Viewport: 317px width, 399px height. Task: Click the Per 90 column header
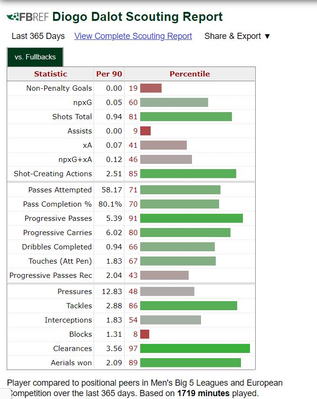pos(109,74)
